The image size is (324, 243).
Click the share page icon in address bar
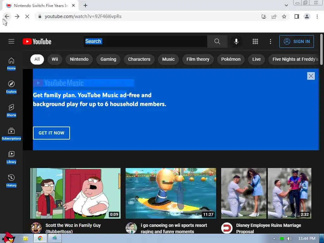274,16
